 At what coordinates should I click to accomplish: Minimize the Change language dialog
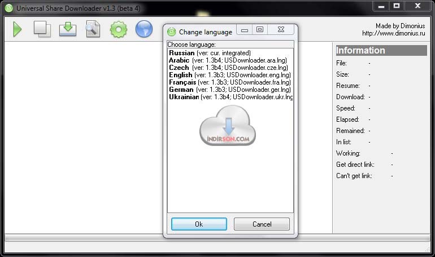pyautogui.click(x=245, y=30)
